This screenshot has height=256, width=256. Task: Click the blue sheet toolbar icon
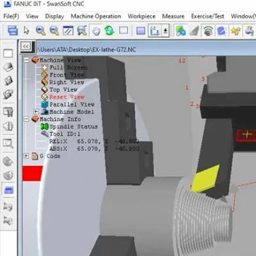221,31
